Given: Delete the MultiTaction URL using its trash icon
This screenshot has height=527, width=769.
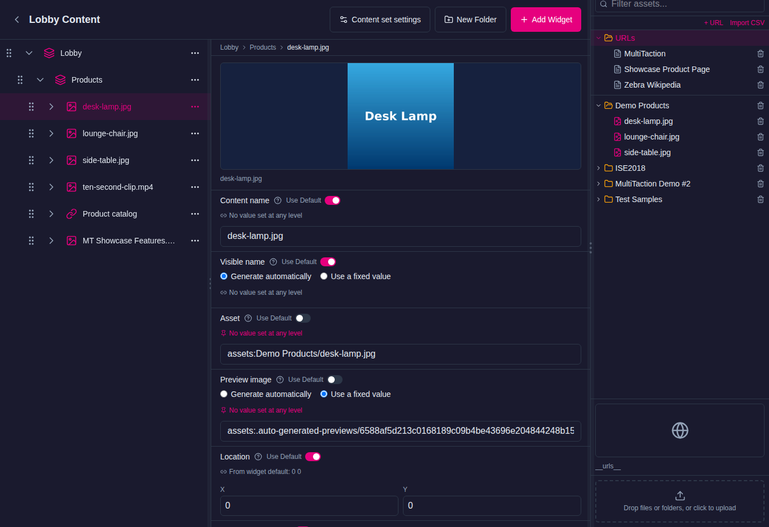Looking at the screenshot, I should (761, 54).
